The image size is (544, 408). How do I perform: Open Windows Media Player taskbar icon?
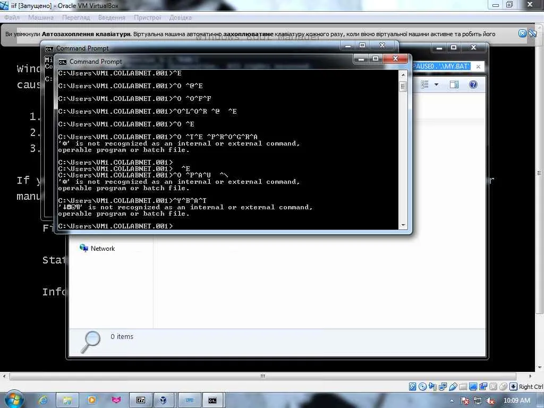click(x=92, y=401)
